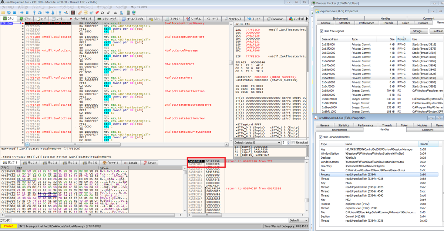Open the Default dropdown beside command bar
444x231 pixels.
pyautogui.click(x=298, y=220)
